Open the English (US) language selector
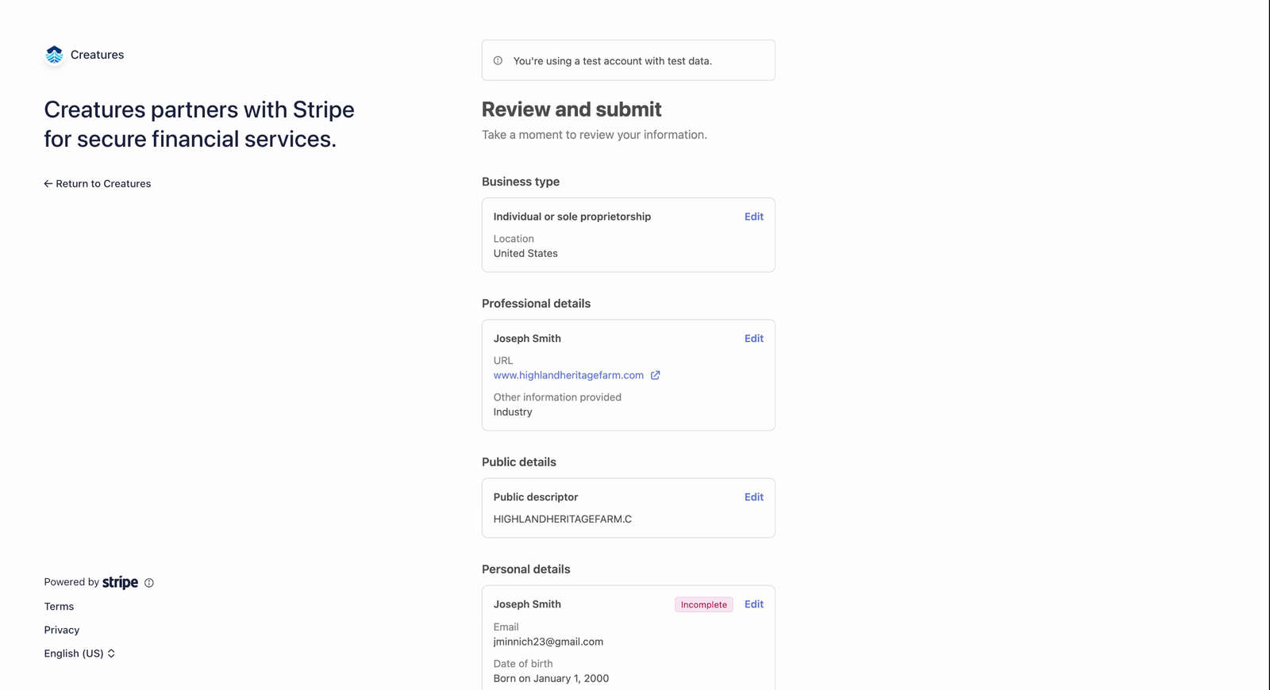 pos(80,654)
